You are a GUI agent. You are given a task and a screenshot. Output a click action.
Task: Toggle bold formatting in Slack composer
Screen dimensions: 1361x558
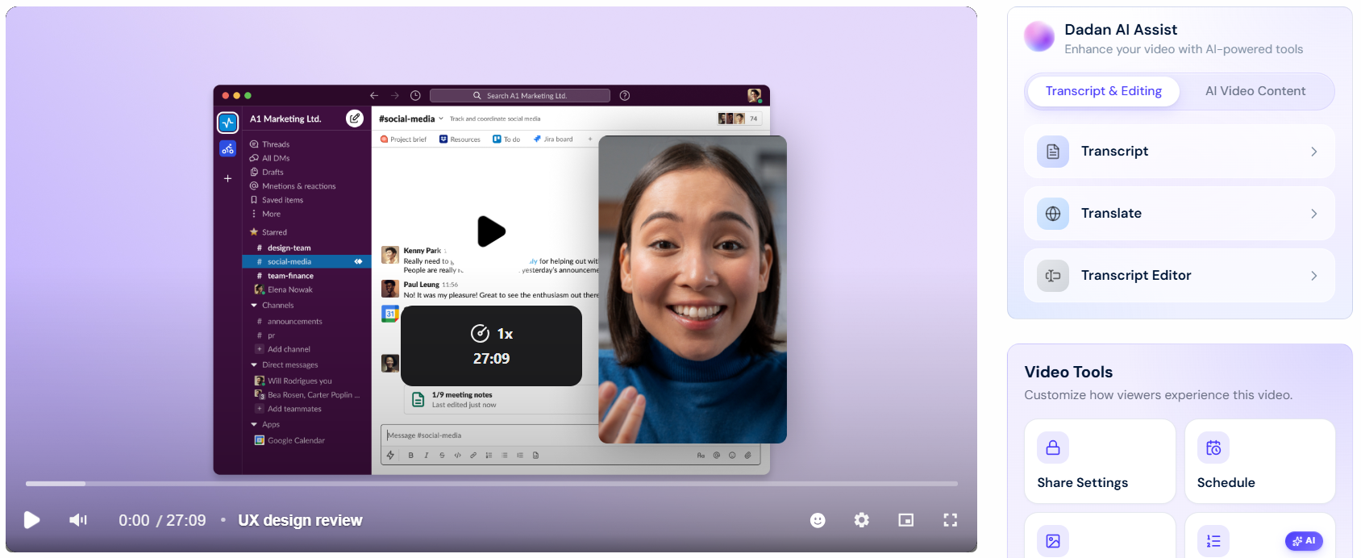tap(410, 456)
